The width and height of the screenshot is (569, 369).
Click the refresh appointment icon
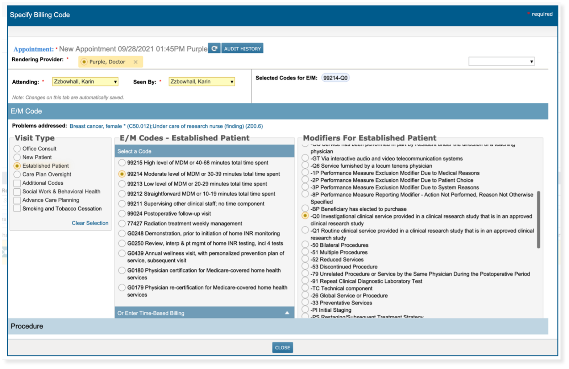[214, 48]
